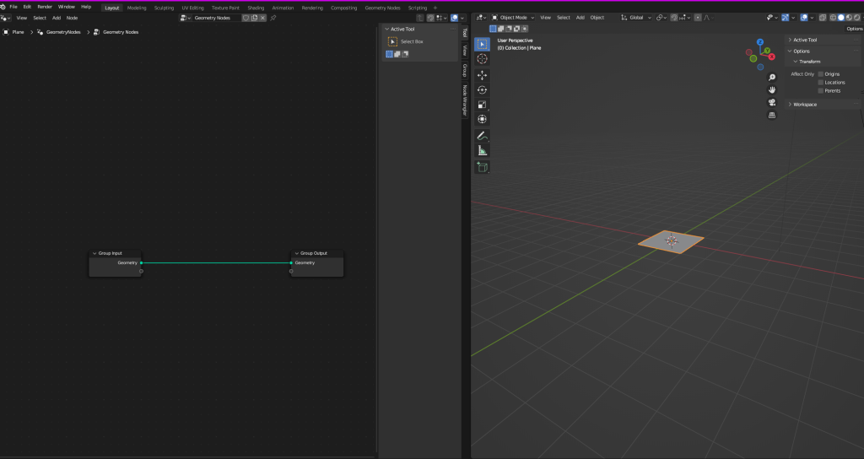Activate the Measure ruler tool
Viewport: 864px width, 459px height.
482,150
